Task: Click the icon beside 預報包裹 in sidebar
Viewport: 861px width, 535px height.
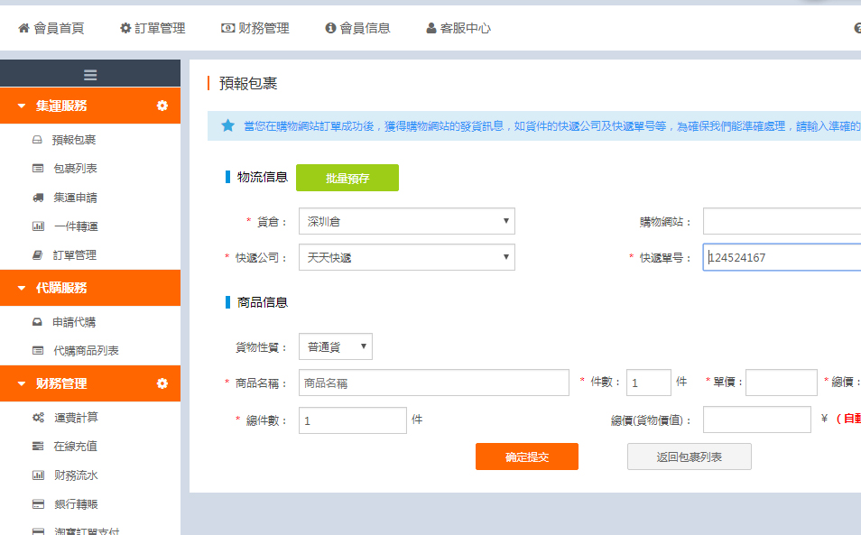Action: (37, 139)
